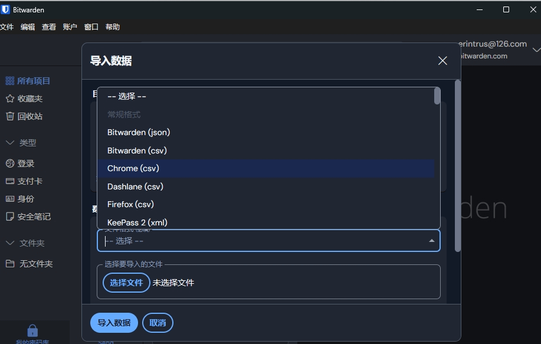
Task: Filter by Secure Note icon 安全笔记
Action: (x=10, y=217)
